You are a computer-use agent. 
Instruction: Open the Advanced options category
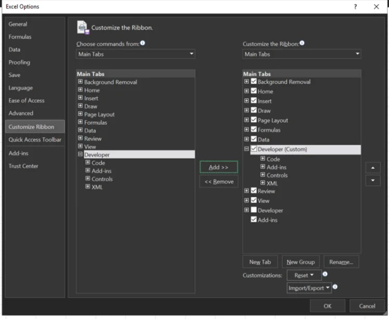coord(35,113)
